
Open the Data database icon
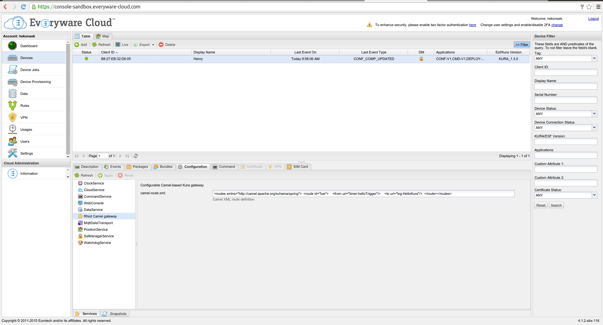pyautogui.click(x=13, y=94)
